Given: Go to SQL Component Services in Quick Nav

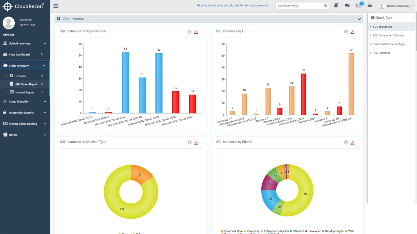Looking at the screenshot, I should 388,35.
